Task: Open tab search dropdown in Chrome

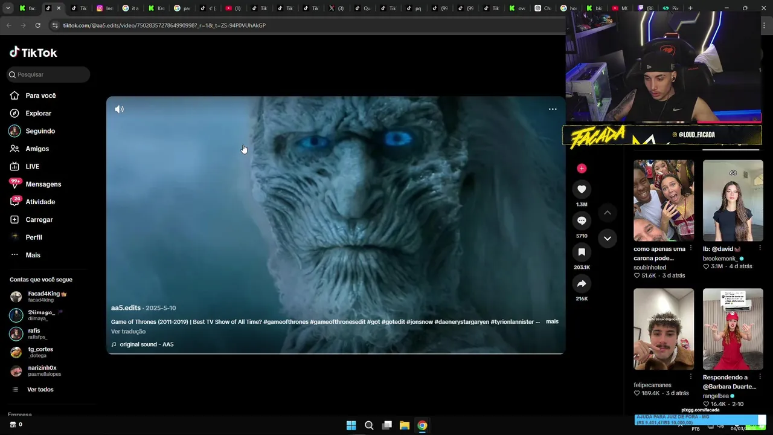Action: (8, 8)
